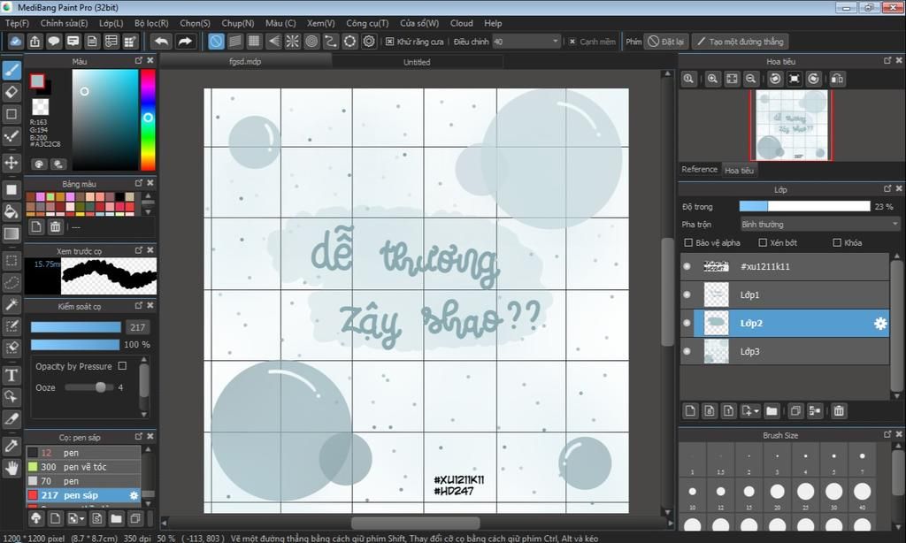Open the Tệp(F) file menu
Viewport: 906px width, 543px height.
[x=17, y=23]
